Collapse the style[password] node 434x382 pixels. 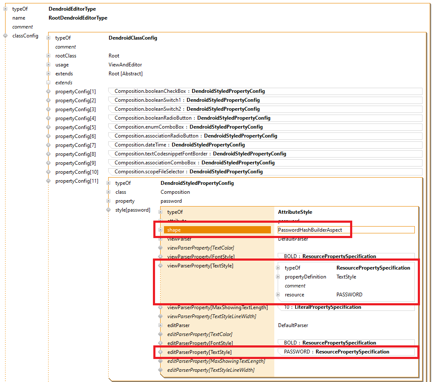[x=109, y=210]
